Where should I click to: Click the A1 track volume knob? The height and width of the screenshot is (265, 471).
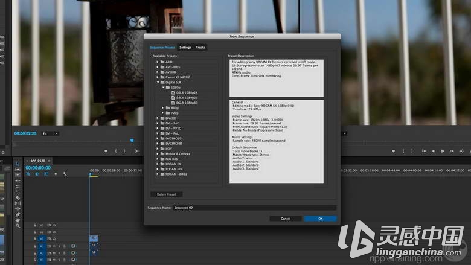click(73, 246)
